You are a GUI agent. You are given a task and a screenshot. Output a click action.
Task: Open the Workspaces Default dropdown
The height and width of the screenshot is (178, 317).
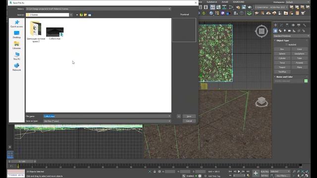click(x=297, y=2)
